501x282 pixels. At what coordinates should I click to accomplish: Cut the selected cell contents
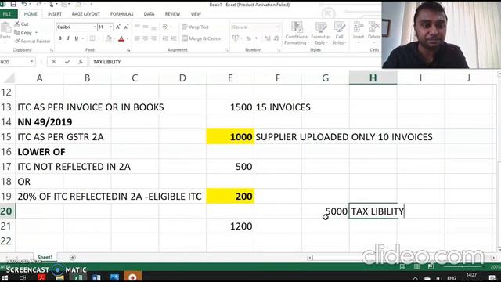point(21,24)
